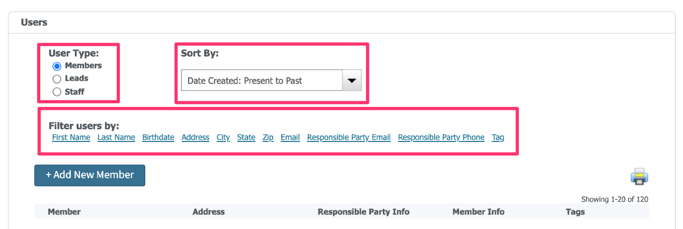Filter by Responsible Party Email
683x229 pixels.
point(349,137)
